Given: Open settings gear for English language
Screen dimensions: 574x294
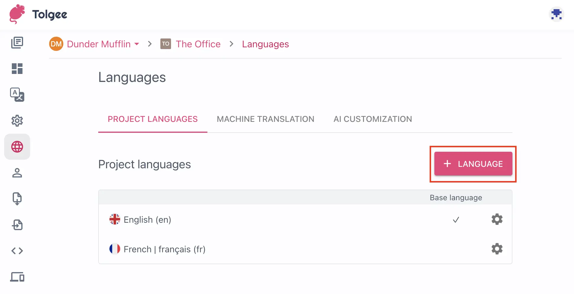Looking at the screenshot, I should click(x=497, y=219).
